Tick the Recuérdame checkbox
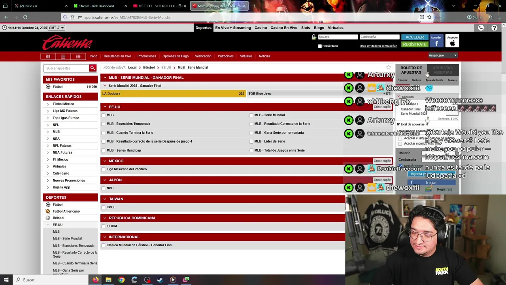This screenshot has width=506, height=285. pos(320,46)
